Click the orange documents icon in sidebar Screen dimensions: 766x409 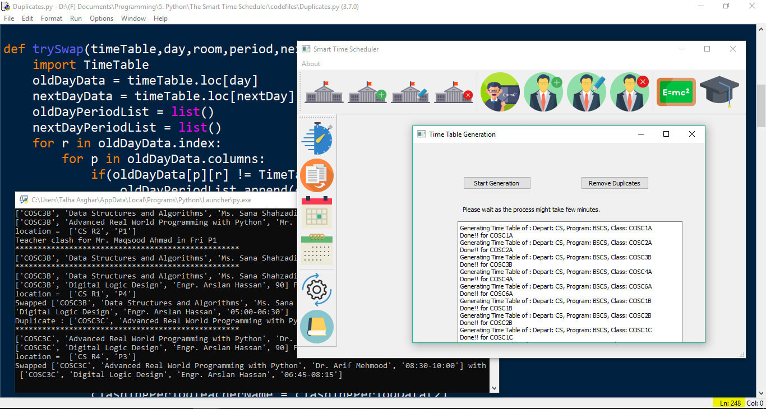(x=317, y=175)
